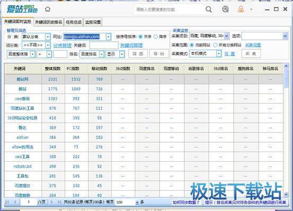Image resolution: width=293 pixels, height=211 pixels.
Task: Switch to 关键词即时监控 tab
Action: [x=18, y=22]
